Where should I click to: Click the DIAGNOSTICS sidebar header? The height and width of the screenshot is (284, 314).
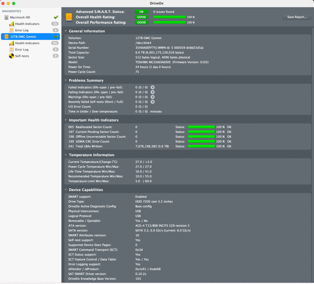[12, 11]
